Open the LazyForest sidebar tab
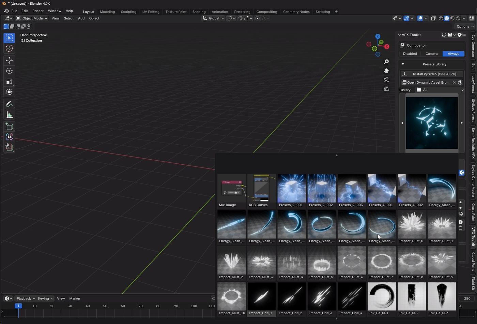The height and width of the screenshot is (324, 477). point(473,84)
